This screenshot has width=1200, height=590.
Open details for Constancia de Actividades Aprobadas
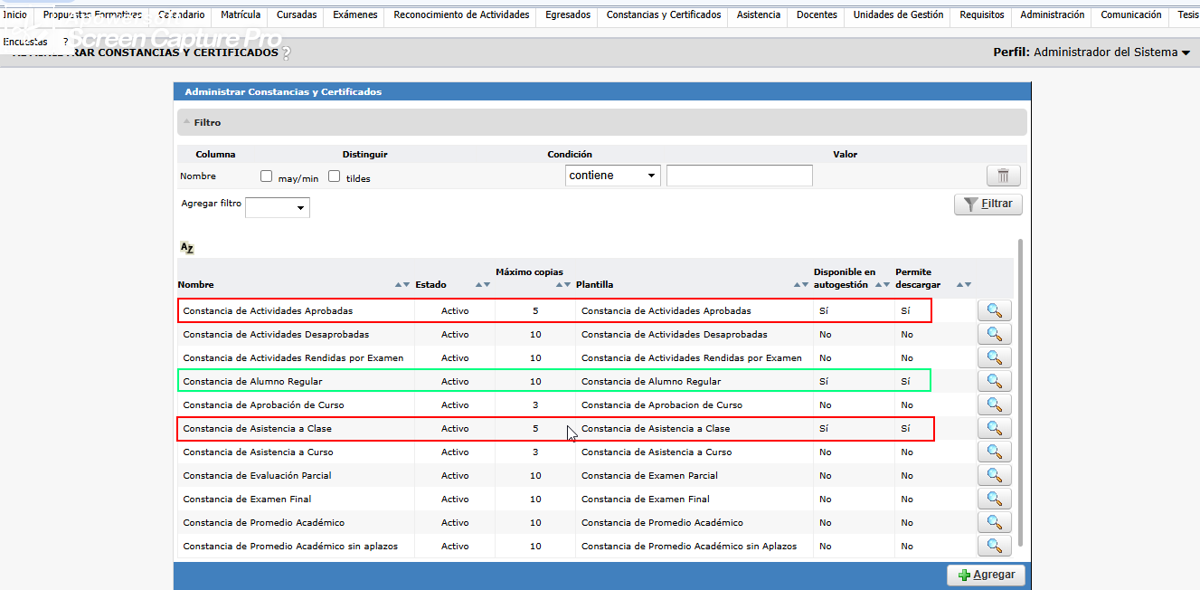[994, 310]
